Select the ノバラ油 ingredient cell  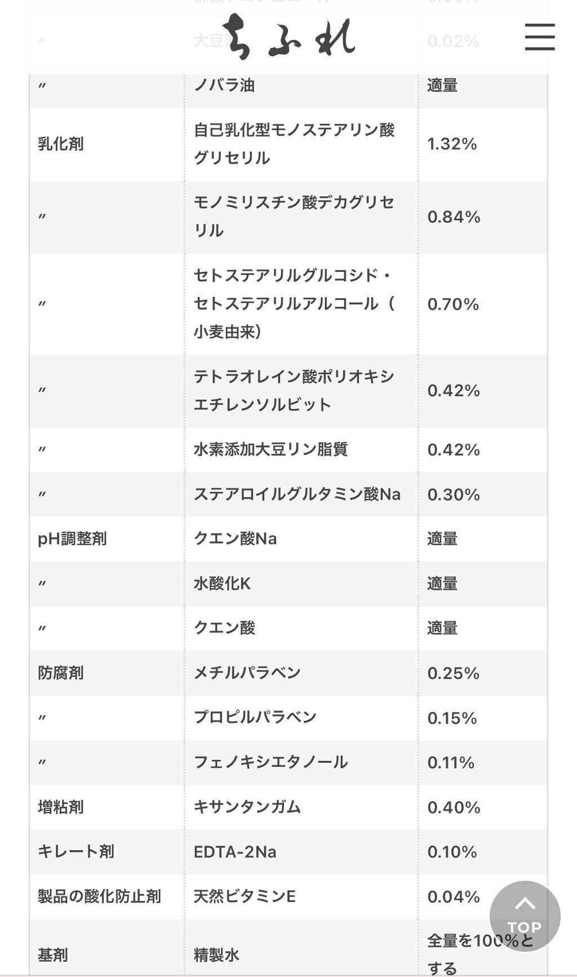224,86
